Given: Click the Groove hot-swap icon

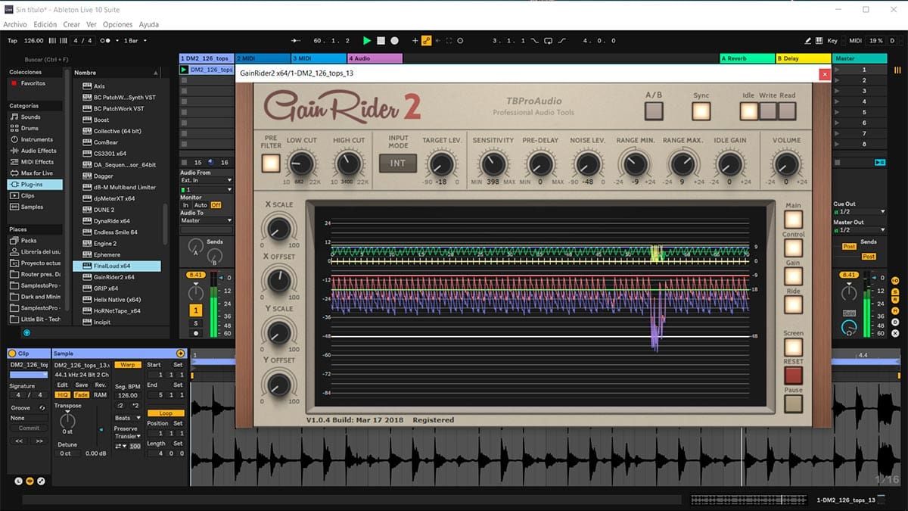Looking at the screenshot, I should pyautogui.click(x=42, y=408).
